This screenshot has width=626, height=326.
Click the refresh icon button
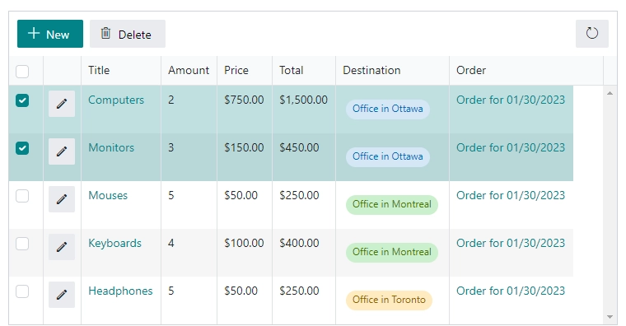[591, 34]
